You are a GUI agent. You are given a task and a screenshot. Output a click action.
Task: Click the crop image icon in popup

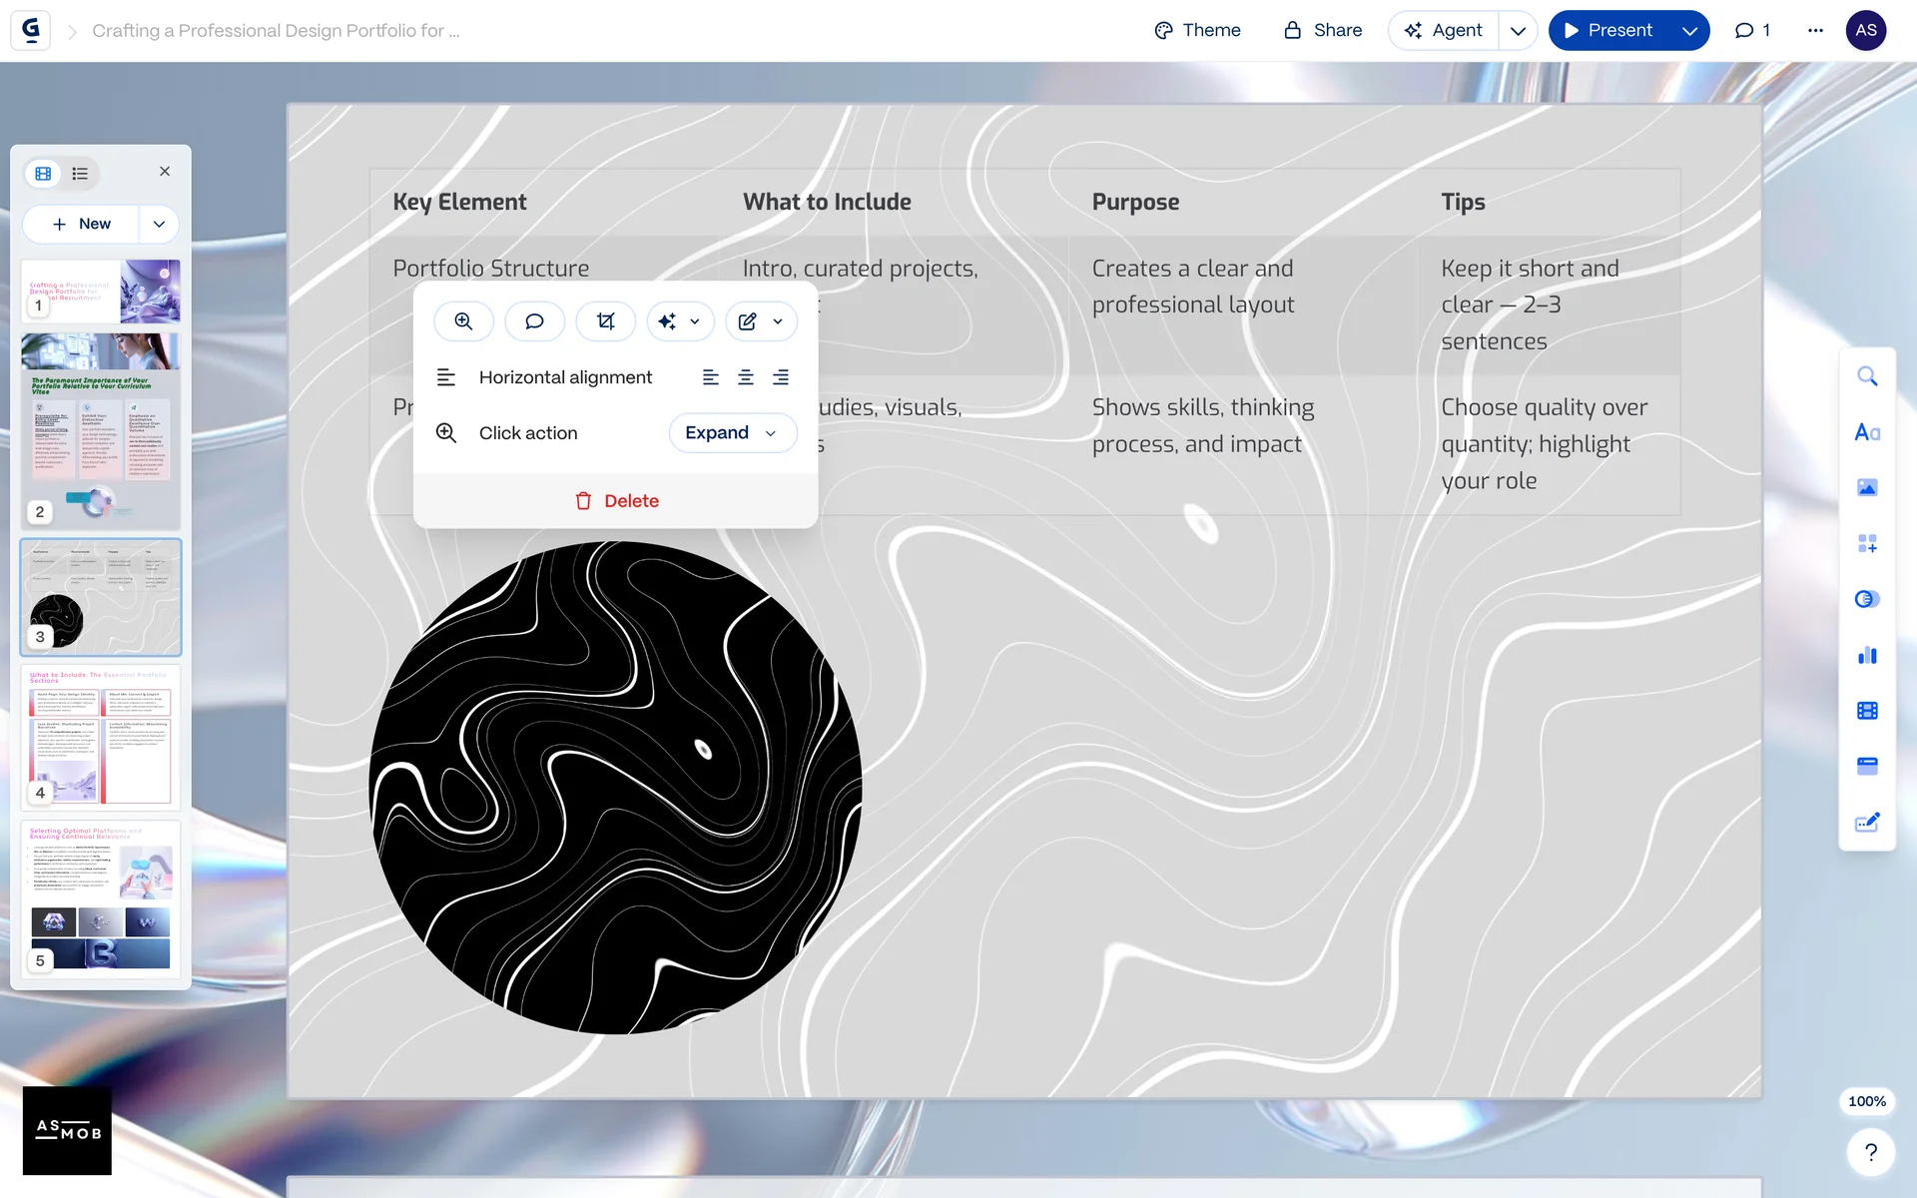[606, 321]
